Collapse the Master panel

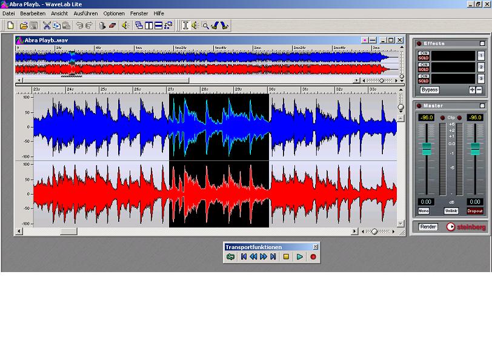[x=482, y=106]
